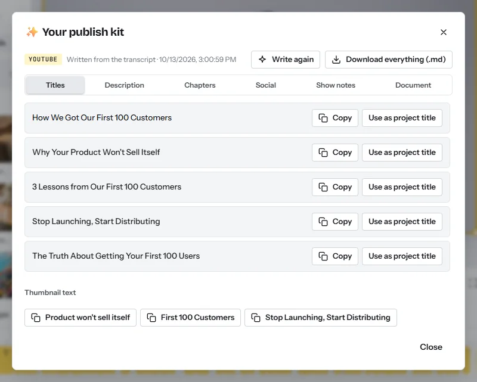The width and height of the screenshot is (477, 382).
Task: Use 'Stop Launching, Start Distributing' as project title
Action: (x=402, y=222)
